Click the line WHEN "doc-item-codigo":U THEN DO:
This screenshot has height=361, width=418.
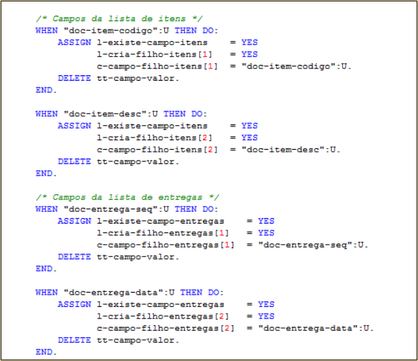pyautogui.click(x=127, y=30)
